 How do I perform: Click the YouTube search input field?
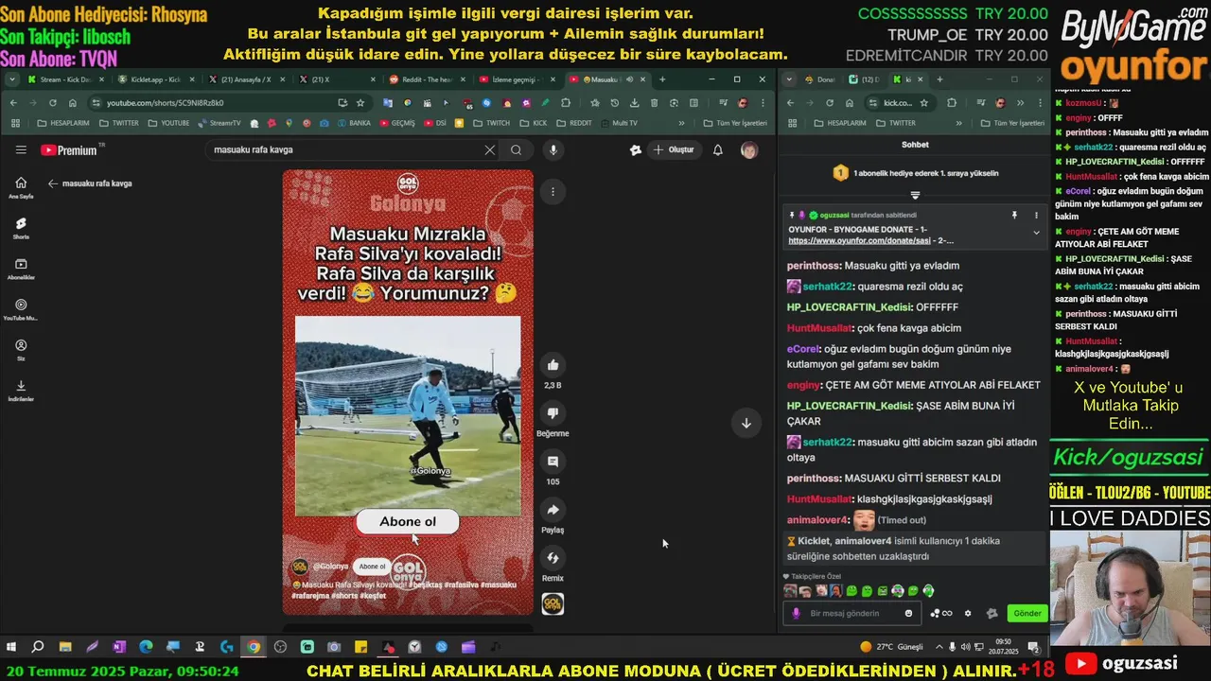(345, 149)
